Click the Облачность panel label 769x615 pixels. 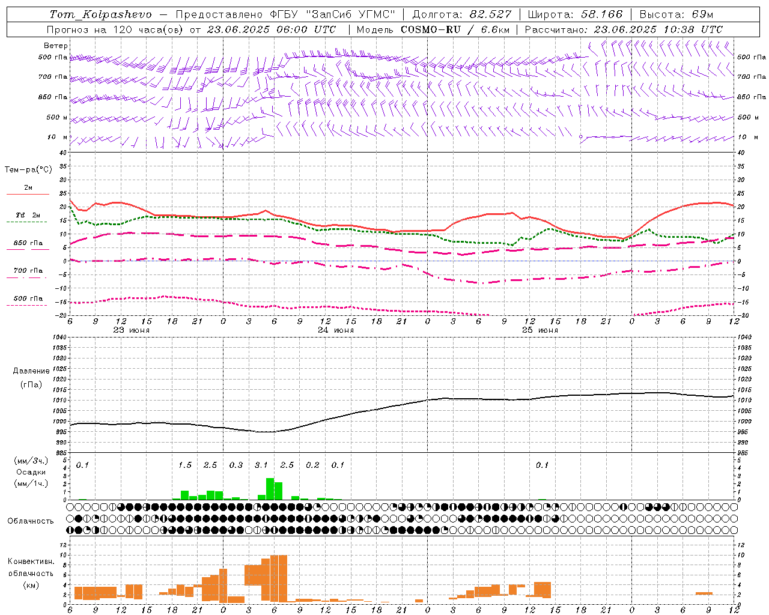[x=31, y=521]
